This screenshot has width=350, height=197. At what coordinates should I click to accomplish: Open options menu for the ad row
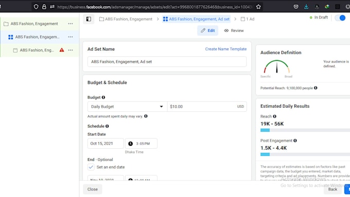pyautogui.click(x=71, y=50)
